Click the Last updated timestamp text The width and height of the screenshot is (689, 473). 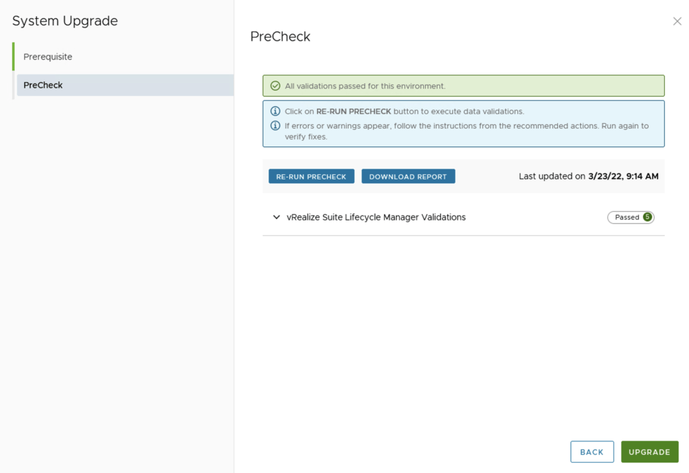tap(588, 177)
